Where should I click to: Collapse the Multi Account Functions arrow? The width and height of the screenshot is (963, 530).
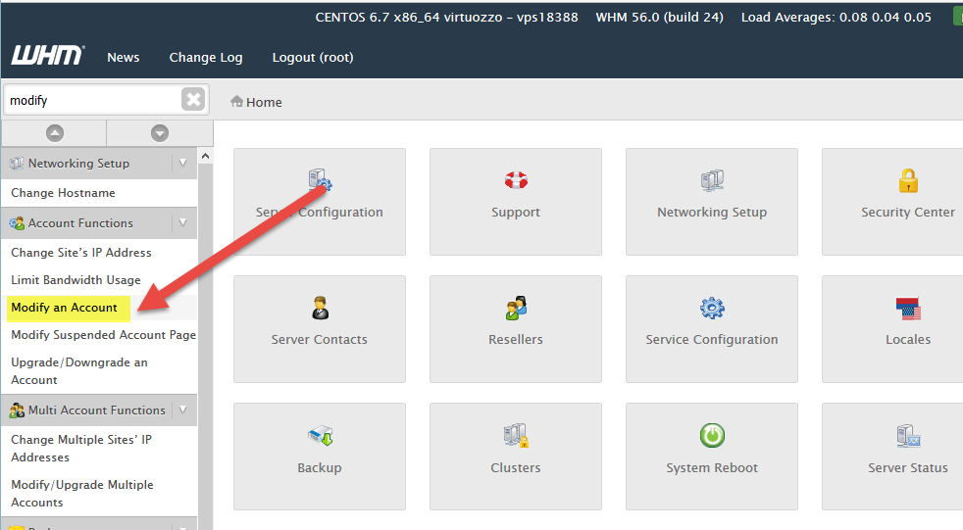pos(182,410)
